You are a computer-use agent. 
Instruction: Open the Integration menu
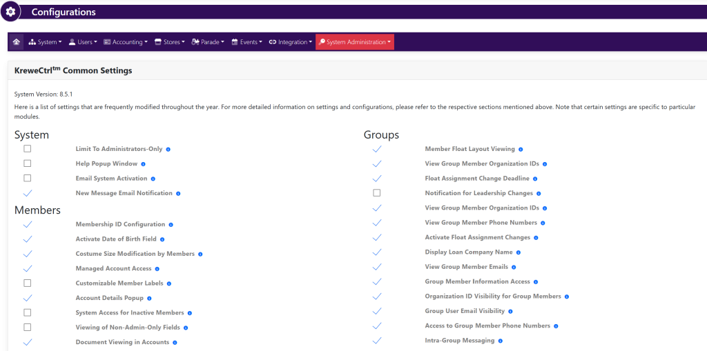[x=289, y=42]
